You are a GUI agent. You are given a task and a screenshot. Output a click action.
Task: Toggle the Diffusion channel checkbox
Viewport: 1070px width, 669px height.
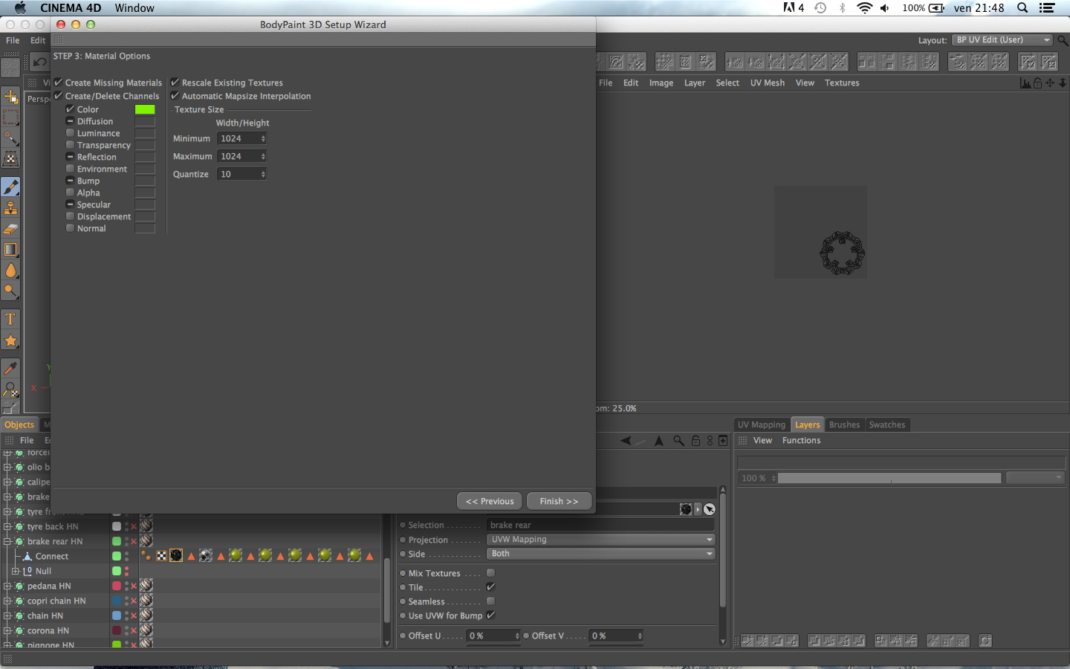71,121
